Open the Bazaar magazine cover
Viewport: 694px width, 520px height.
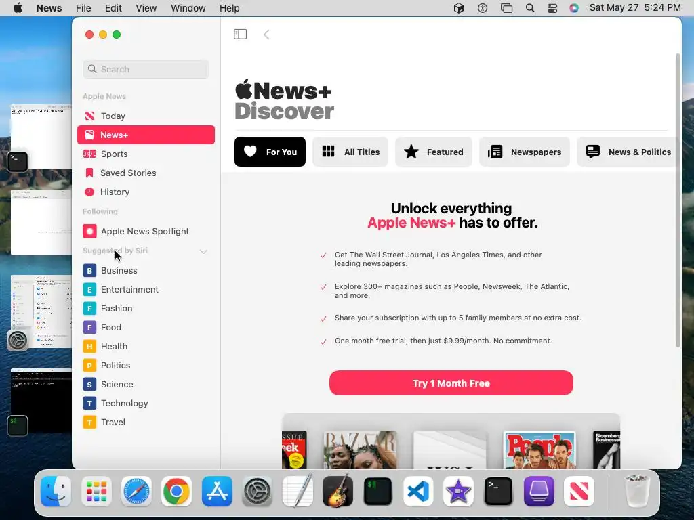coord(360,450)
